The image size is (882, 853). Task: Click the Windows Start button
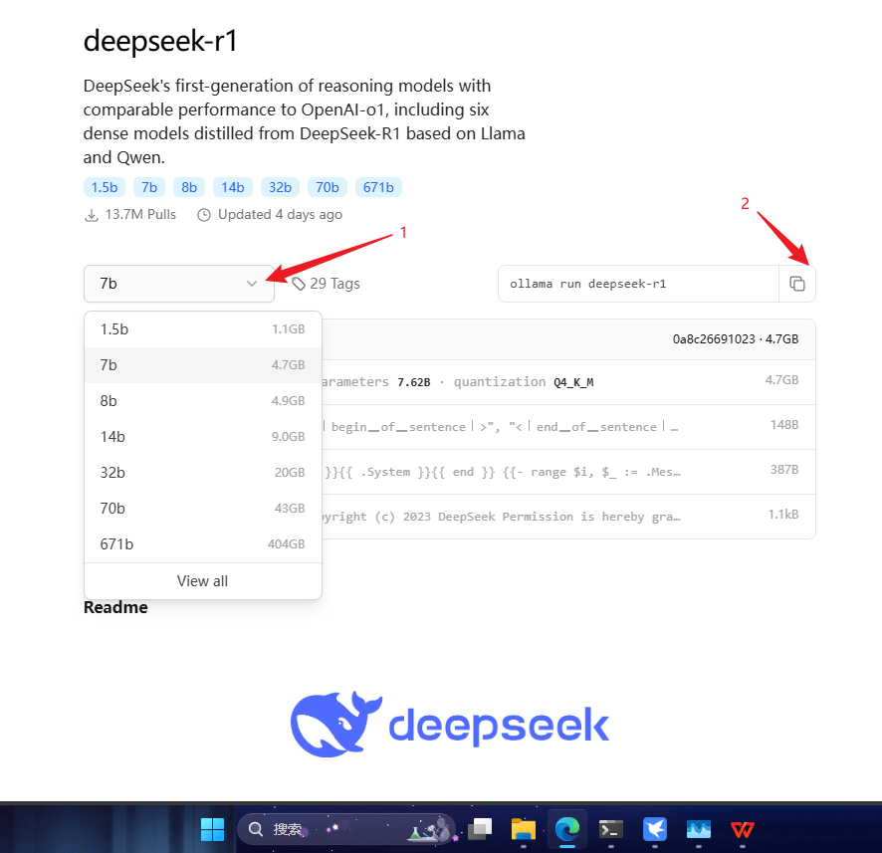[x=212, y=829]
